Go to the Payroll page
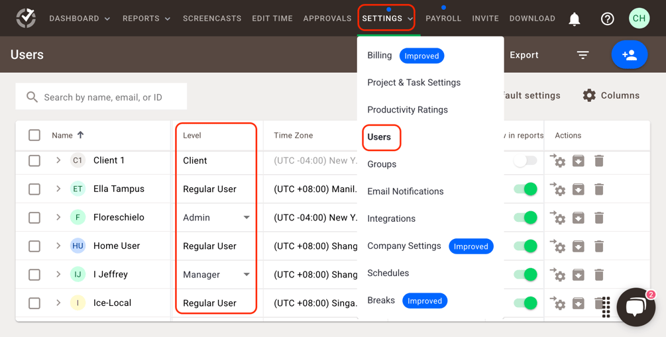The height and width of the screenshot is (337, 666). 443,19
